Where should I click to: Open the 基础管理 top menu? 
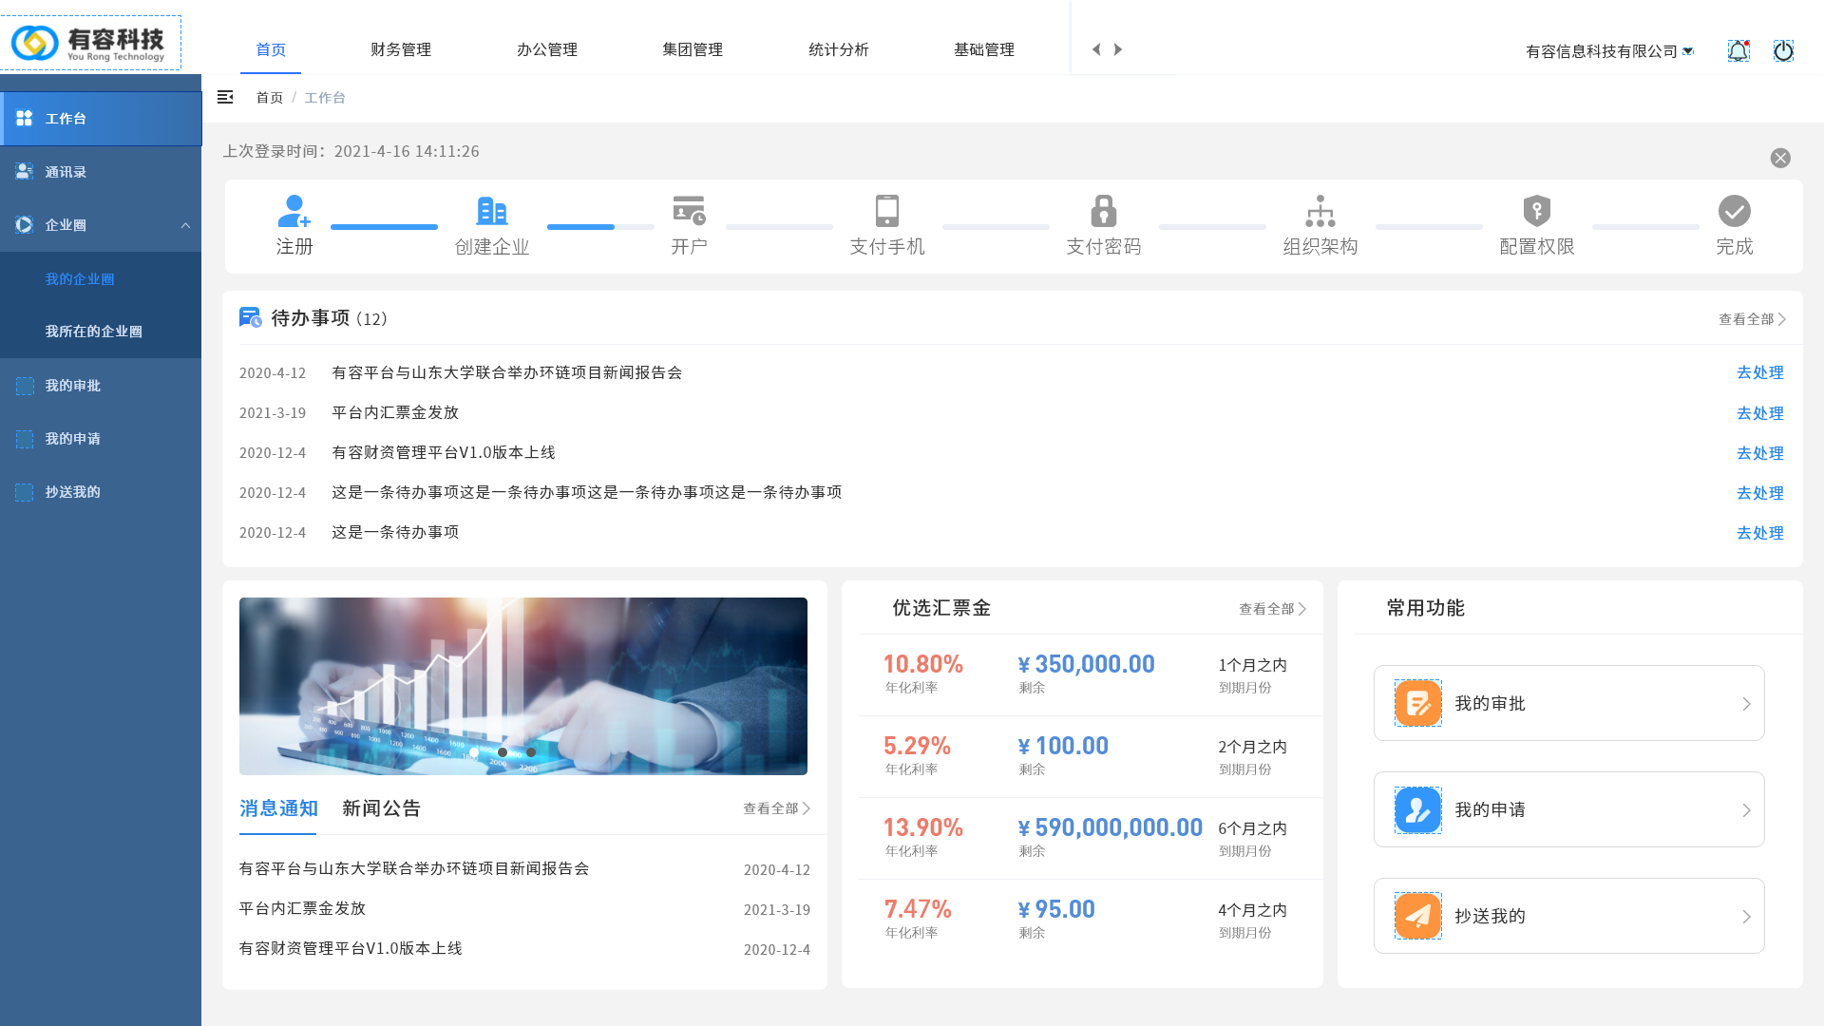(984, 49)
